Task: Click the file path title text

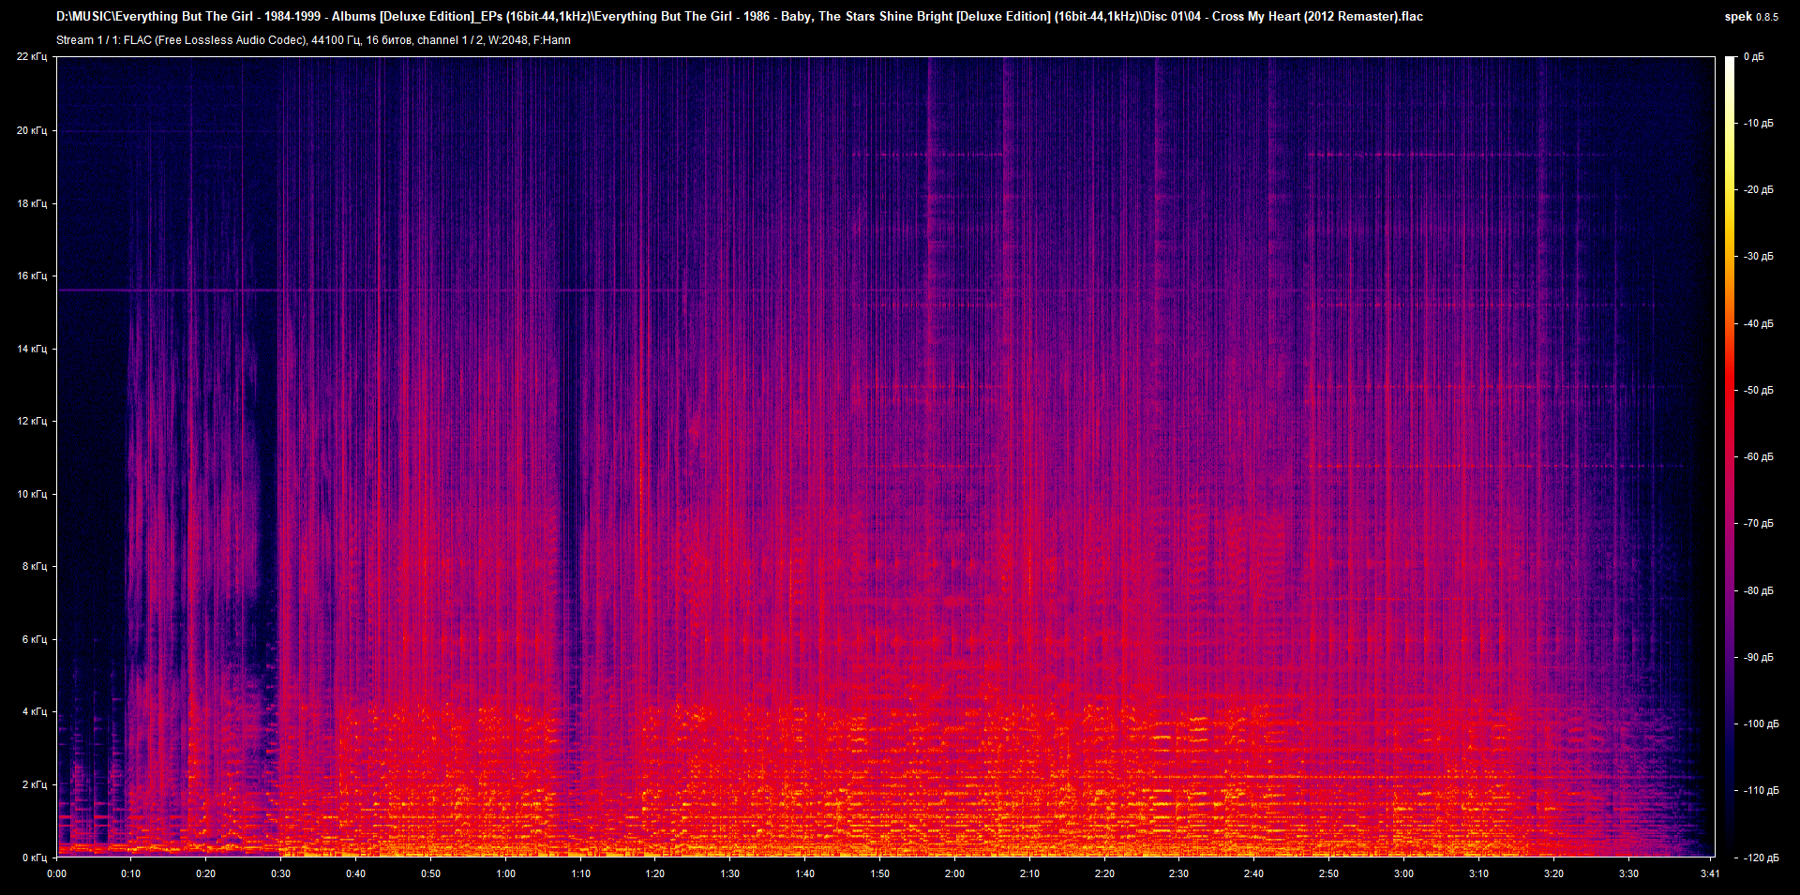Action: (740, 16)
